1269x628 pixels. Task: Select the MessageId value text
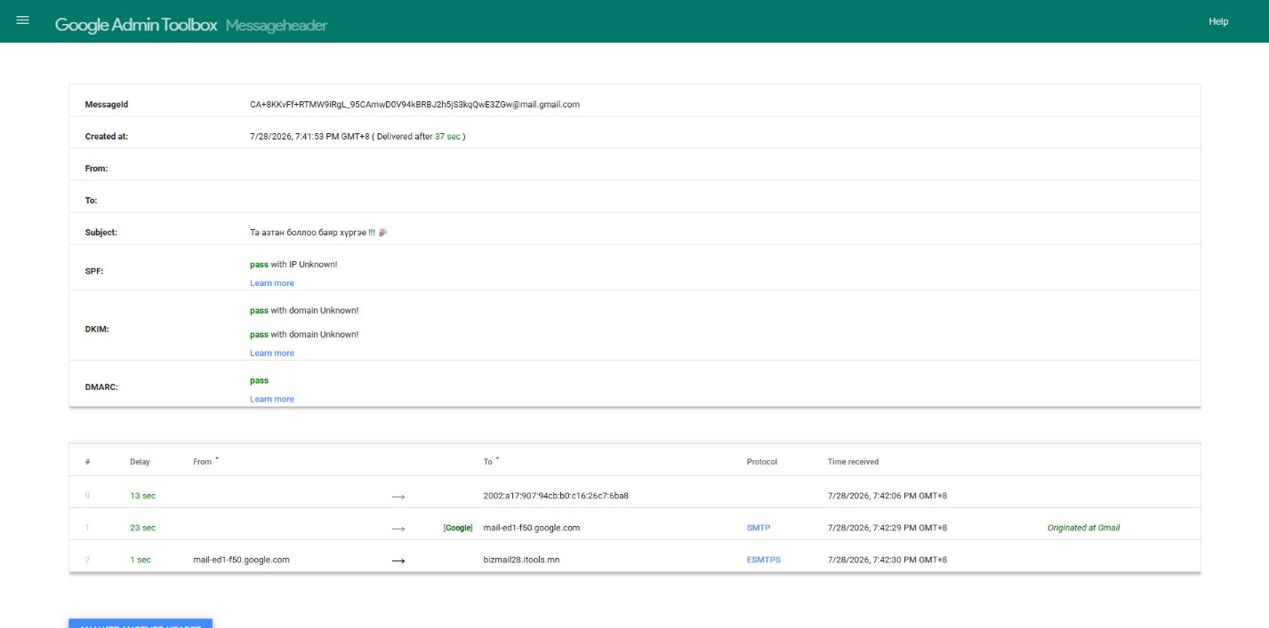tap(414, 105)
